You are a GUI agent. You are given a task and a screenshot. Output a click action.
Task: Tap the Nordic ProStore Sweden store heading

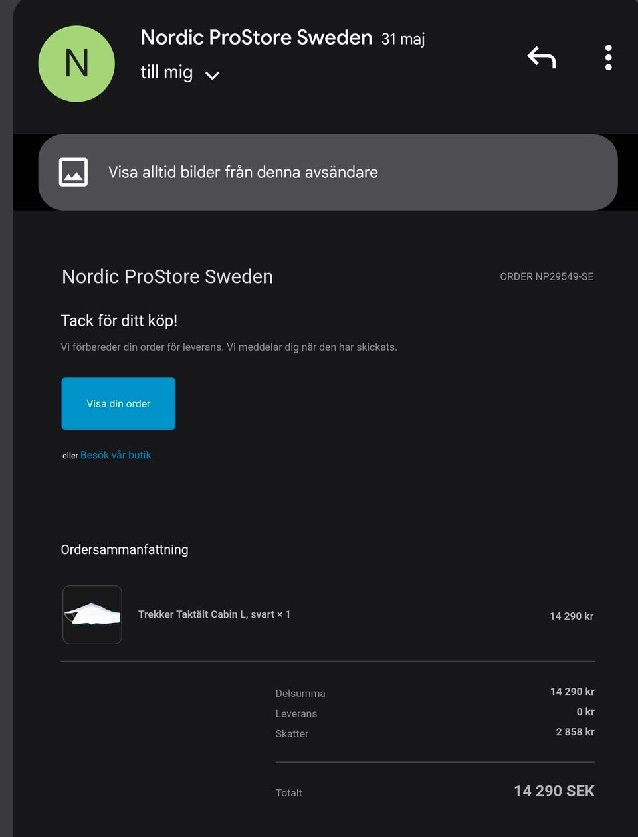point(167,276)
